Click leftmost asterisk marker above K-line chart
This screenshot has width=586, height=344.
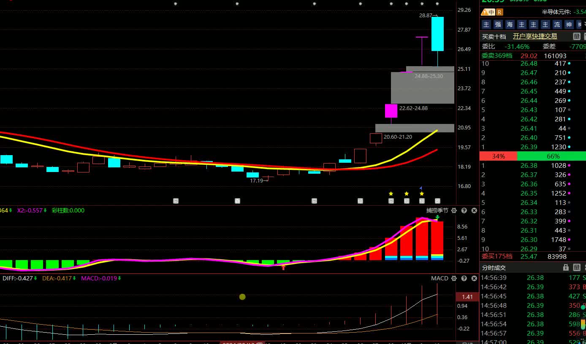(x=176, y=4)
